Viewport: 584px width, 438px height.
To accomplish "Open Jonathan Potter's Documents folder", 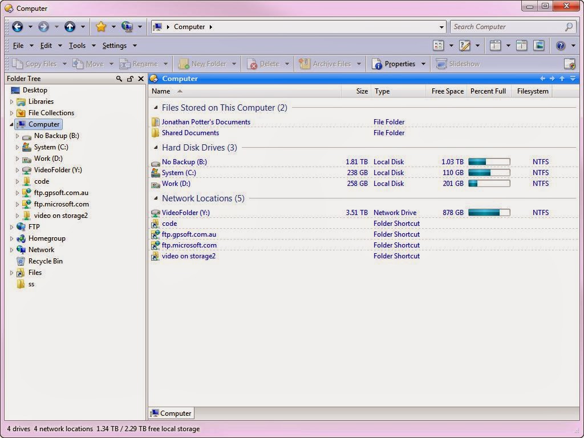I will pos(206,122).
